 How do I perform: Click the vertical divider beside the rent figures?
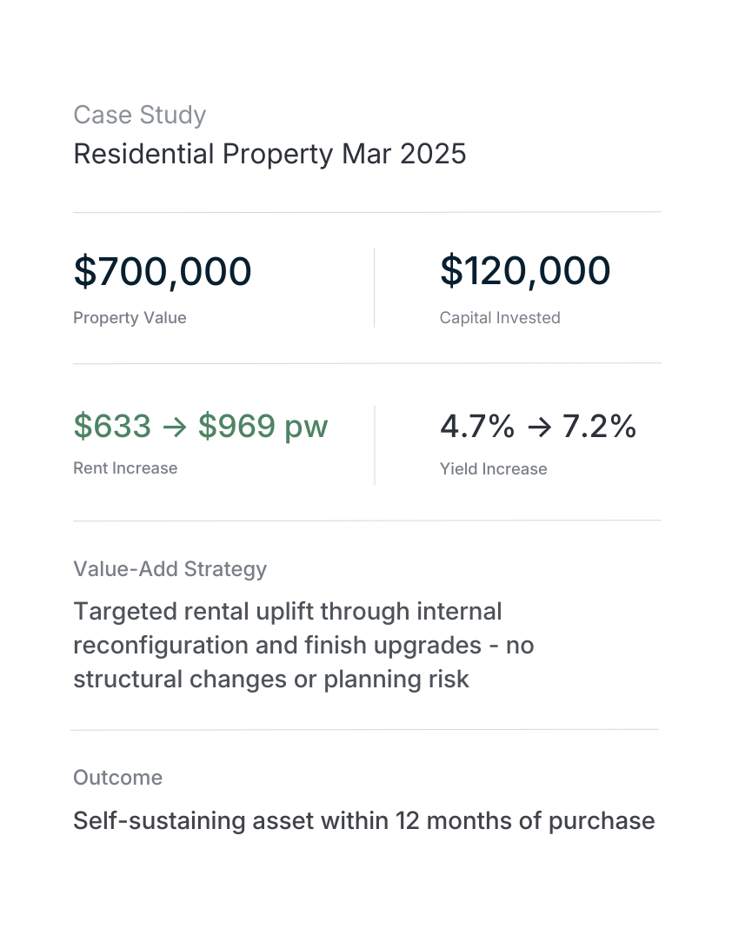point(375,444)
